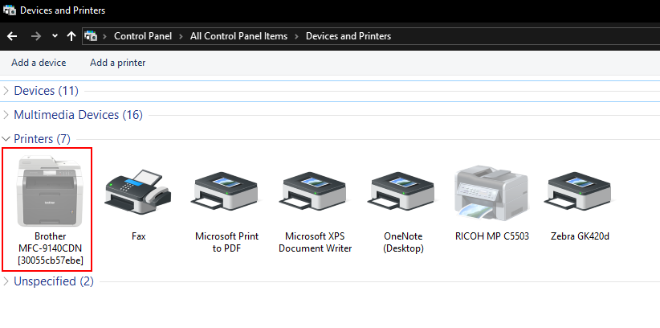Click Add a device
Image resolution: width=660 pixels, height=328 pixels.
point(39,63)
